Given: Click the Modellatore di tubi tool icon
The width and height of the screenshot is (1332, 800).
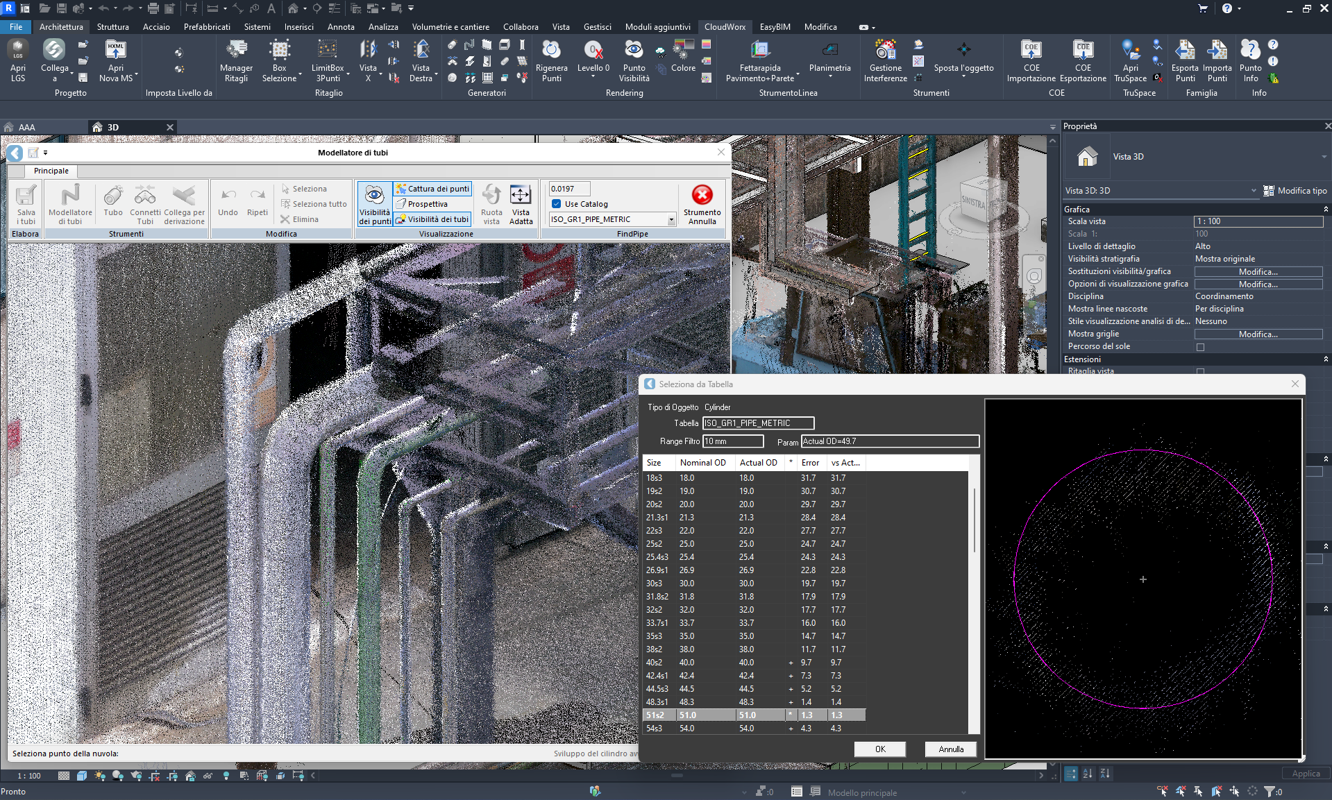Looking at the screenshot, I should [70, 205].
